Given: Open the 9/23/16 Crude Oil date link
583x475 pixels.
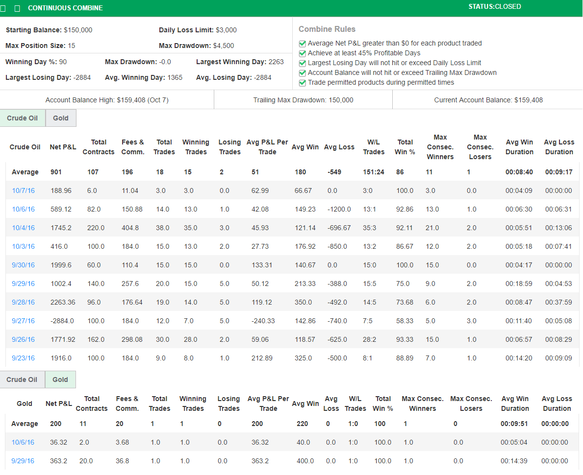Looking at the screenshot, I should coord(23,358).
